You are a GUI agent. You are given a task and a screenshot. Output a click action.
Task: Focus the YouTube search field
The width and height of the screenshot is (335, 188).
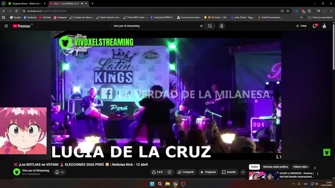(156, 26)
